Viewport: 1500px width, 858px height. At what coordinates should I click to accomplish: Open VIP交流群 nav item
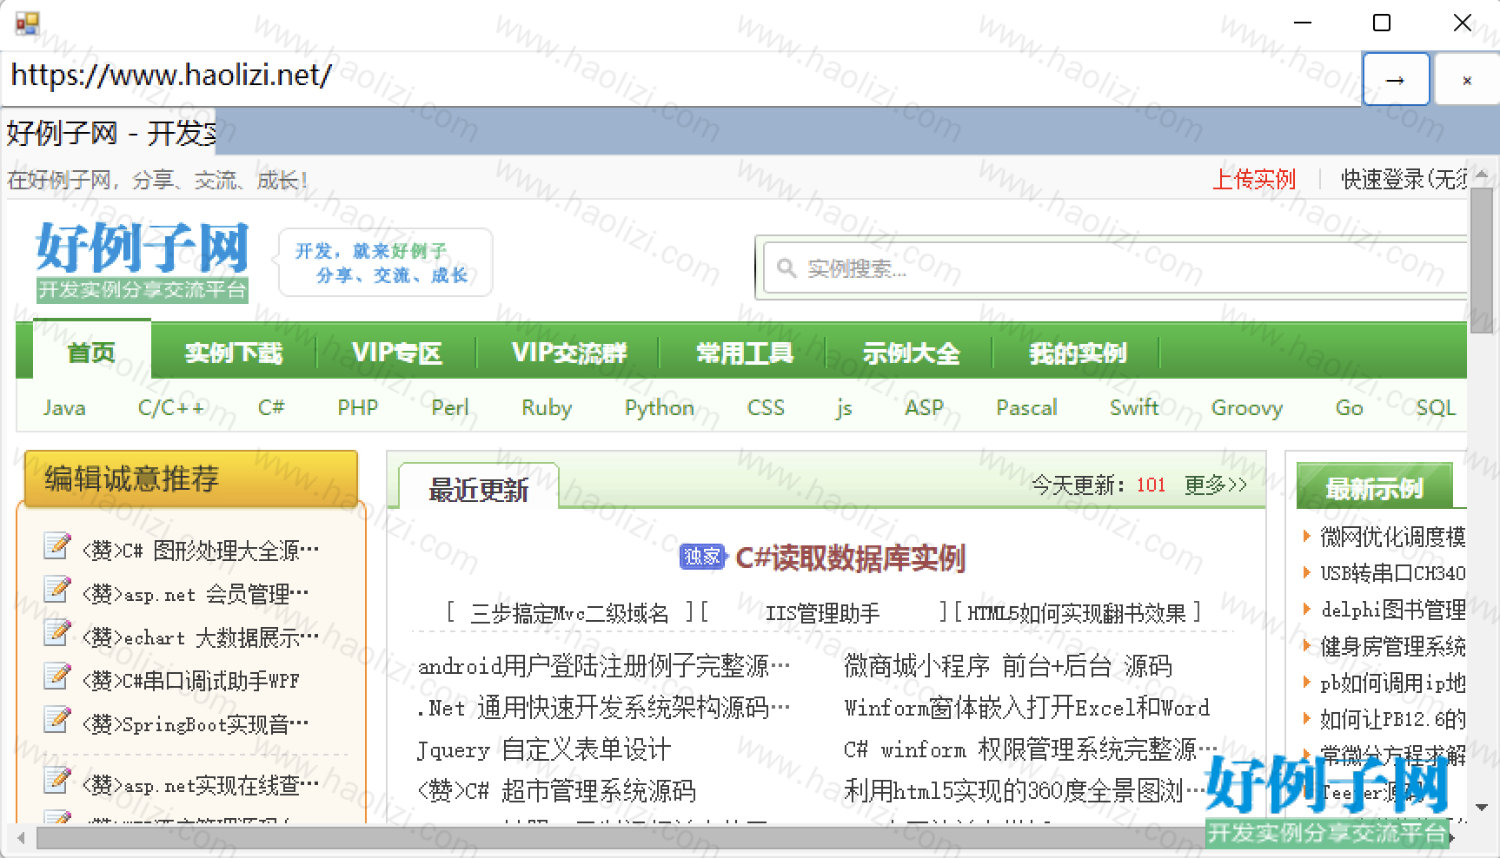tap(569, 353)
